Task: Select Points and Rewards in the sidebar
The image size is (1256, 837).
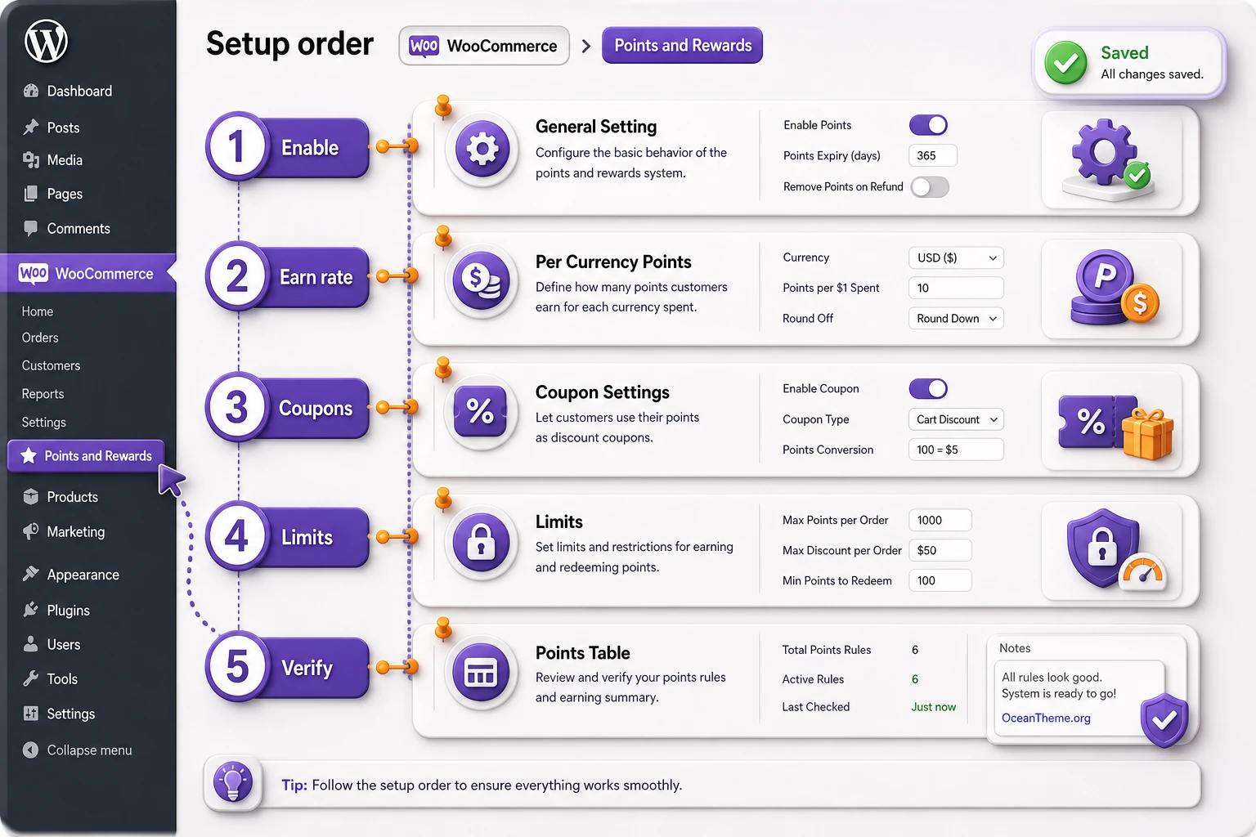Action: click(x=87, y=456)
